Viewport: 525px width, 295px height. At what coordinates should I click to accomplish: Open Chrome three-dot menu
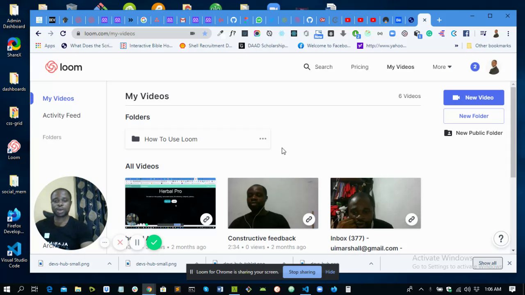pos(508,34)
